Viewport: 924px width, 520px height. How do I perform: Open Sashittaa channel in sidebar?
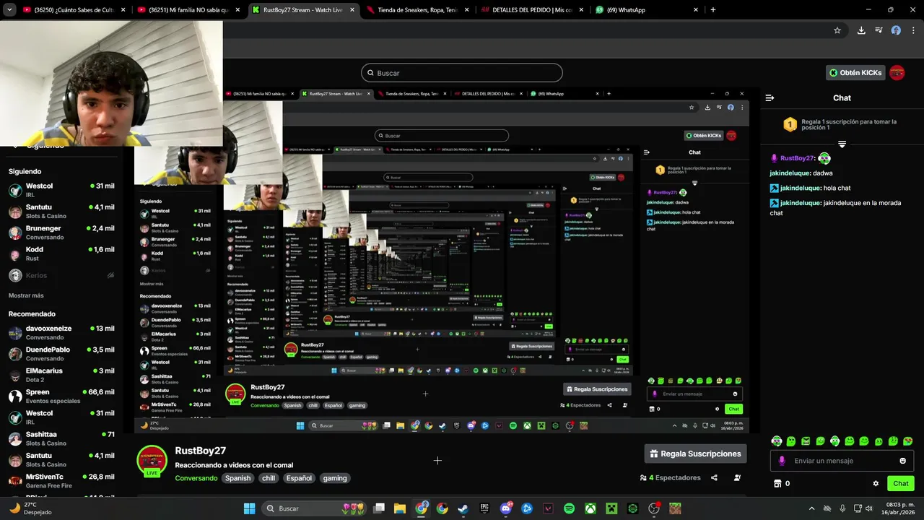click(61, 438)
